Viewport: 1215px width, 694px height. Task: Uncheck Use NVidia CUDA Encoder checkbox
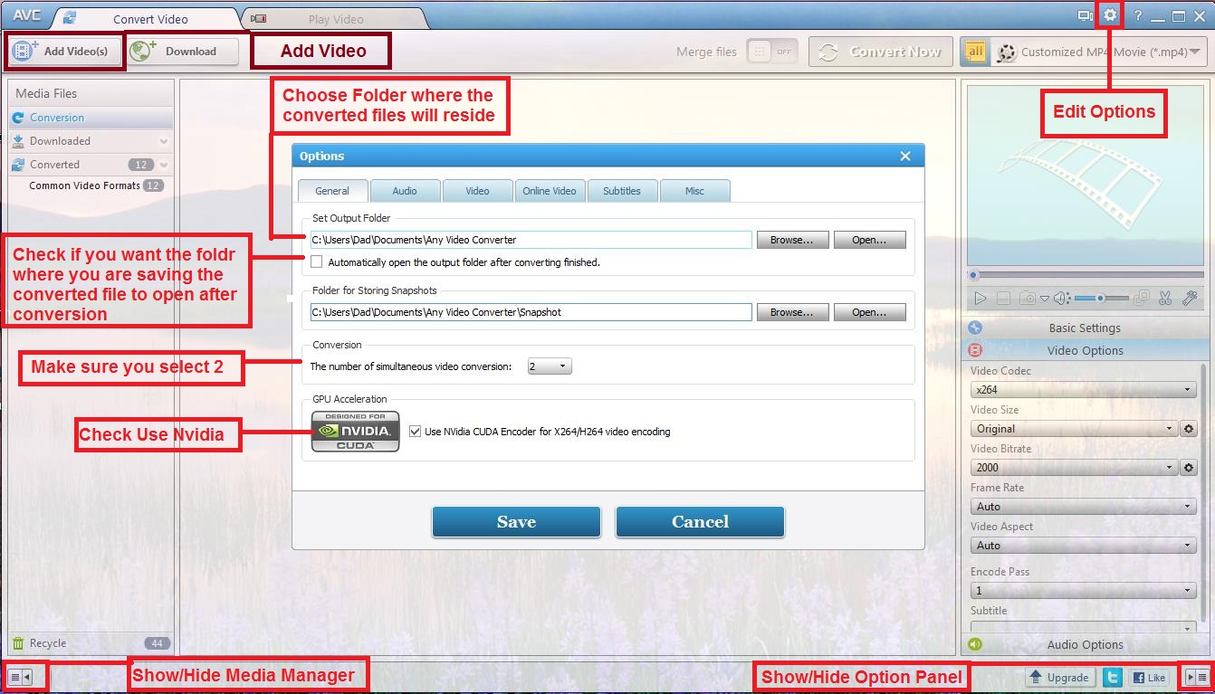pyautogui.click(x=415, y=432)
